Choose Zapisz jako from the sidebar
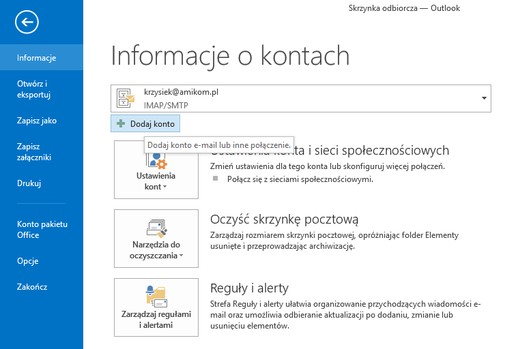This screenshot has height=349, width=505. [37, 121]
